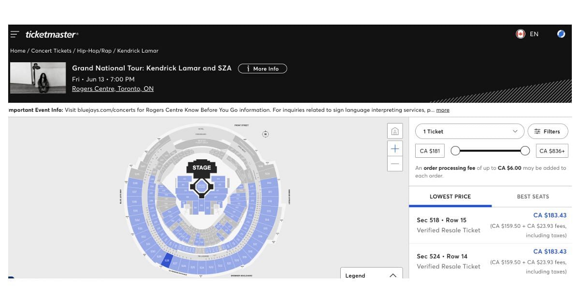Zoom in on the seat map
The height and width of the screenshot is (303, 580).
[395, 149]
